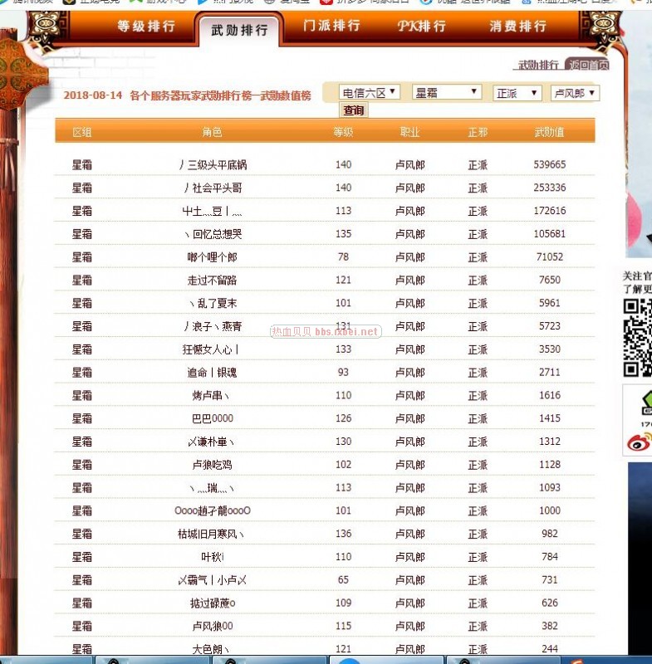652x664 pixels.
Task: Select the 武勋排行 tab
Action: (239, 31)
